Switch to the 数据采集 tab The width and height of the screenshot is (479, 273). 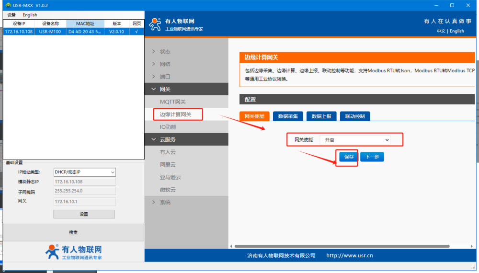click(288, 116)
